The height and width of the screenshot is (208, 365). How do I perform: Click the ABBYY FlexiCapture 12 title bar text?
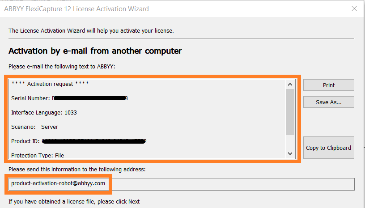point(76,9)
